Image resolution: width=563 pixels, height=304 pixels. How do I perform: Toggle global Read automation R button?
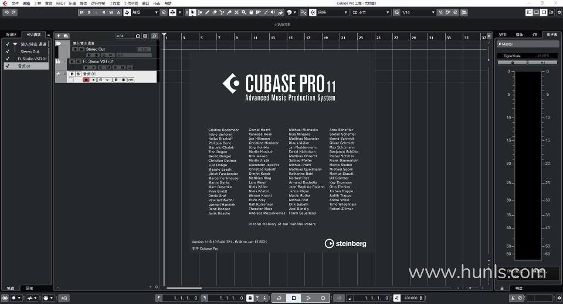click(104, 12)
